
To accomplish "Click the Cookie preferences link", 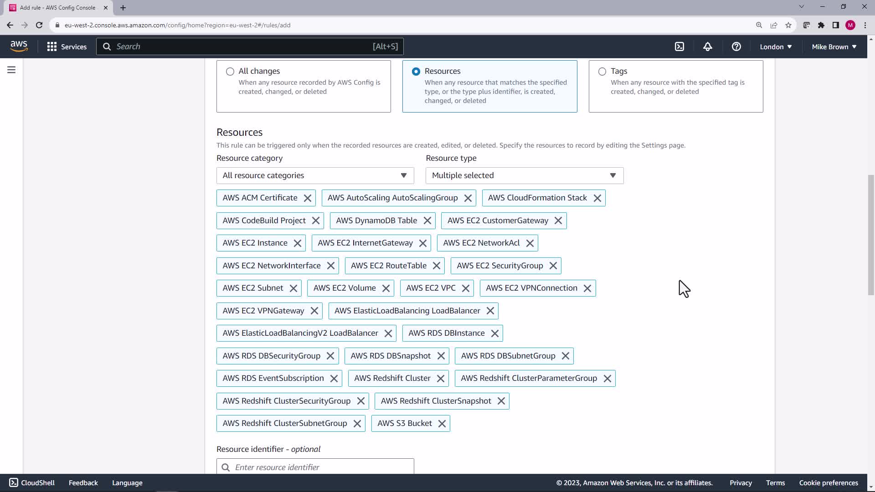I will [828, 483].
